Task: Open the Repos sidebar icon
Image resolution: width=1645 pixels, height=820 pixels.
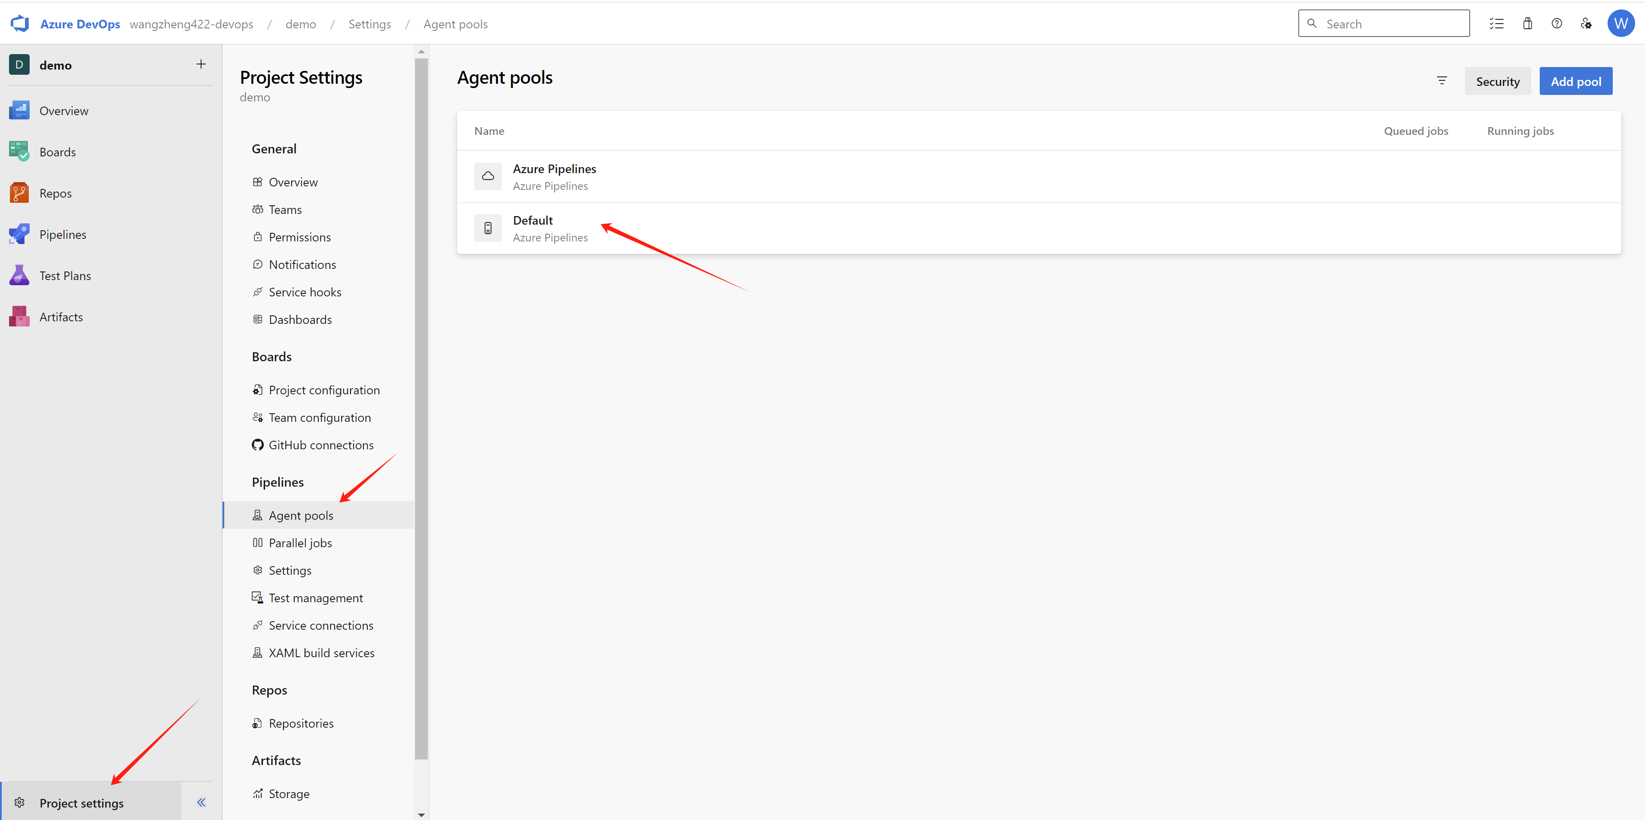Action: (19, 193)
